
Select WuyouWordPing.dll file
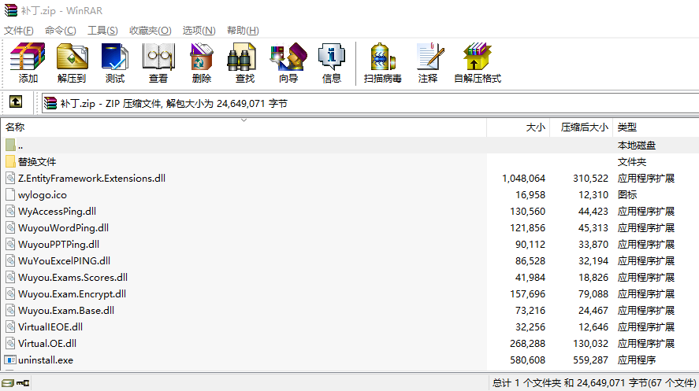(x=63, y=227)
